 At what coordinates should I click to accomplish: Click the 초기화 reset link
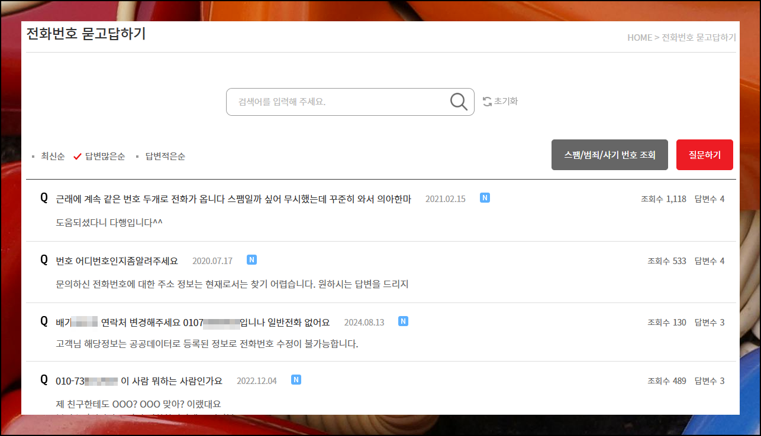(506, 102)
